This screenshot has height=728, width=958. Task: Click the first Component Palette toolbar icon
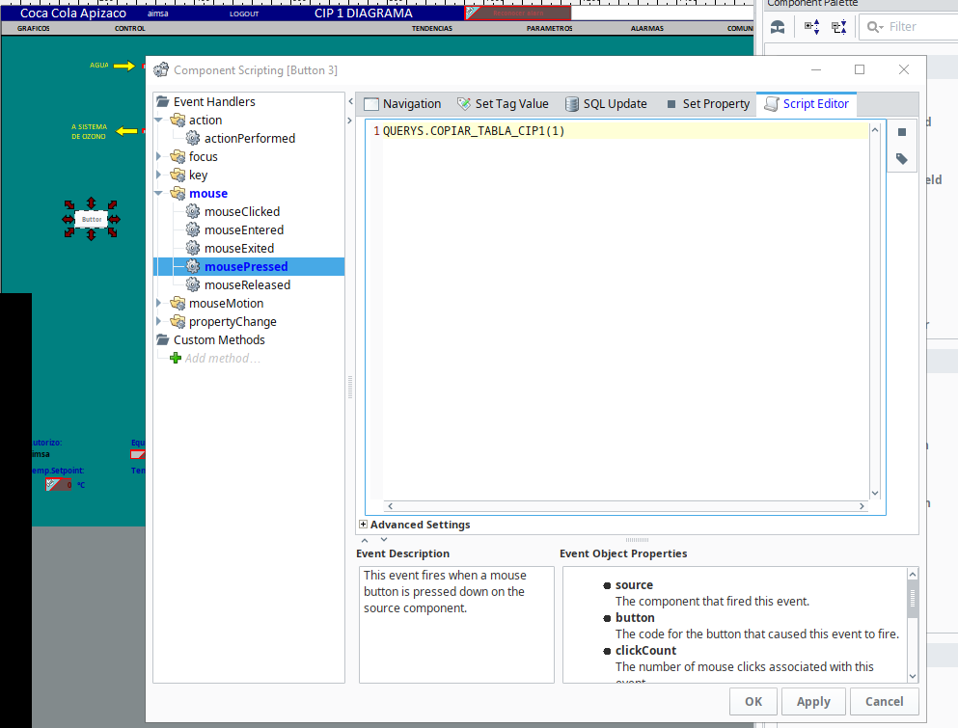pyautogui.click(x=778, y=27)
